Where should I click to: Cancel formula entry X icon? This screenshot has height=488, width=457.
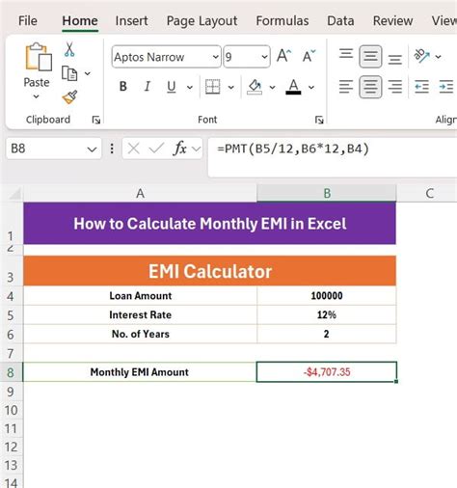click(x=133, y=149)
